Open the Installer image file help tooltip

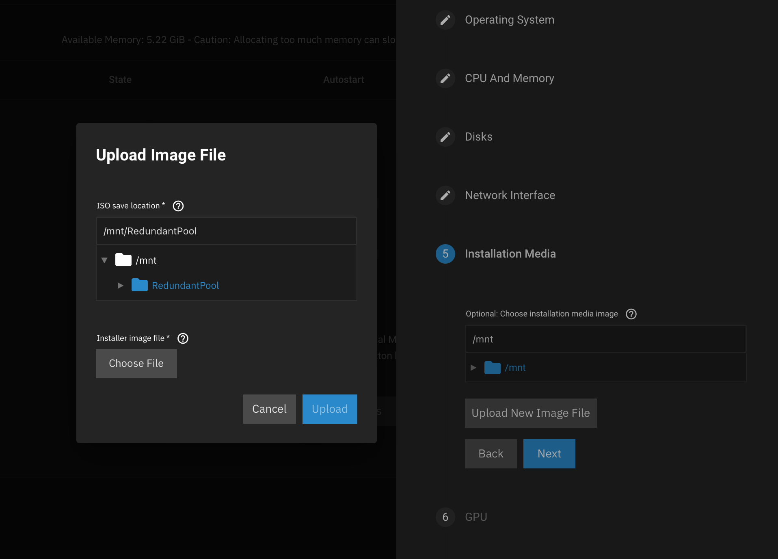point(183,338)
